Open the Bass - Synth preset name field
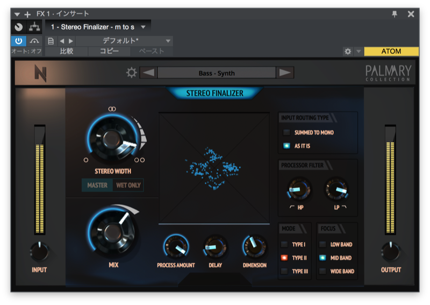430x305 pixels. [x=217, y=73]
